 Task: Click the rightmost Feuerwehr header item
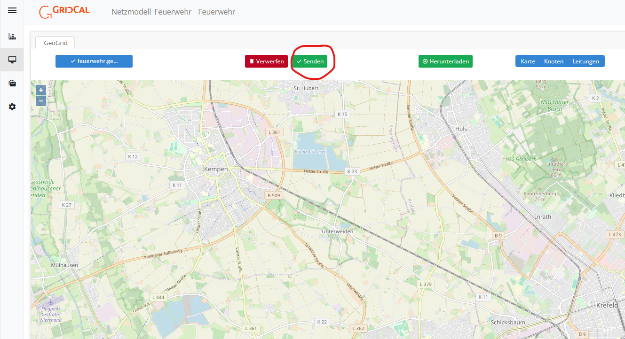216,12
